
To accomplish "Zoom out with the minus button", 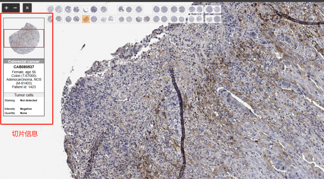I will (15, 8).
